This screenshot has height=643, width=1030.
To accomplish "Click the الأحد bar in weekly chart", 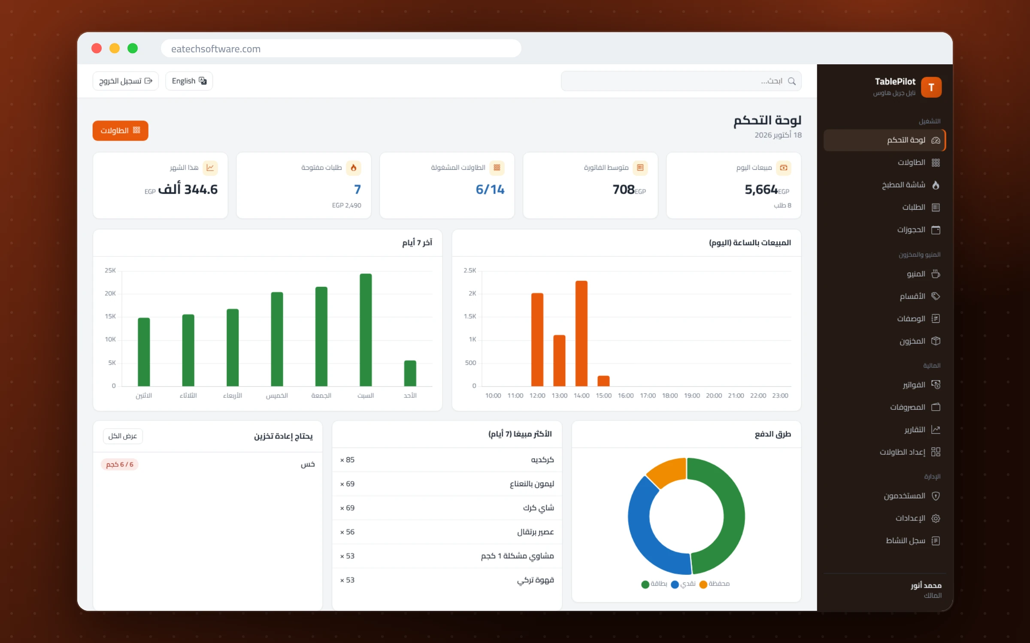I will click(410, 373).
